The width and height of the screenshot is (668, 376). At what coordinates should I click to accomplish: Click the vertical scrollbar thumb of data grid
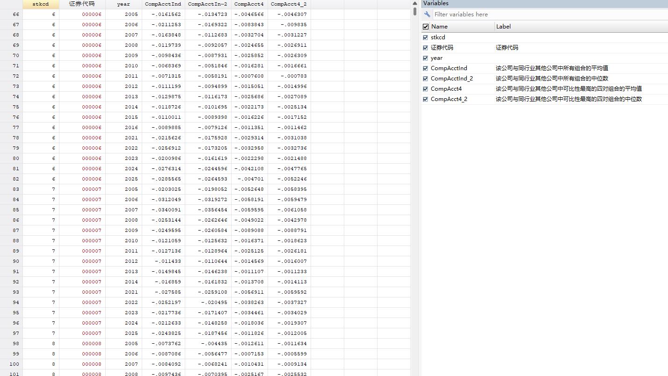click(414, 11)
